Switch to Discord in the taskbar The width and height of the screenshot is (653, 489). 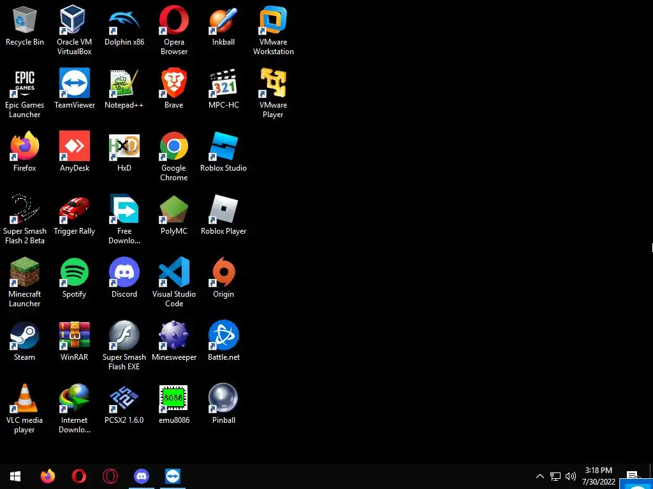(142, 476)
